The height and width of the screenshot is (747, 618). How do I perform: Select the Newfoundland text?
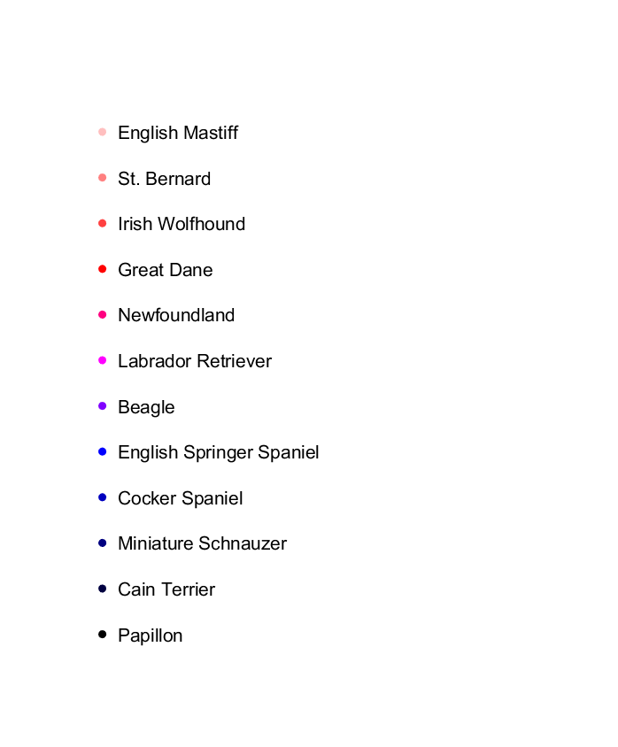coord(176,315)
